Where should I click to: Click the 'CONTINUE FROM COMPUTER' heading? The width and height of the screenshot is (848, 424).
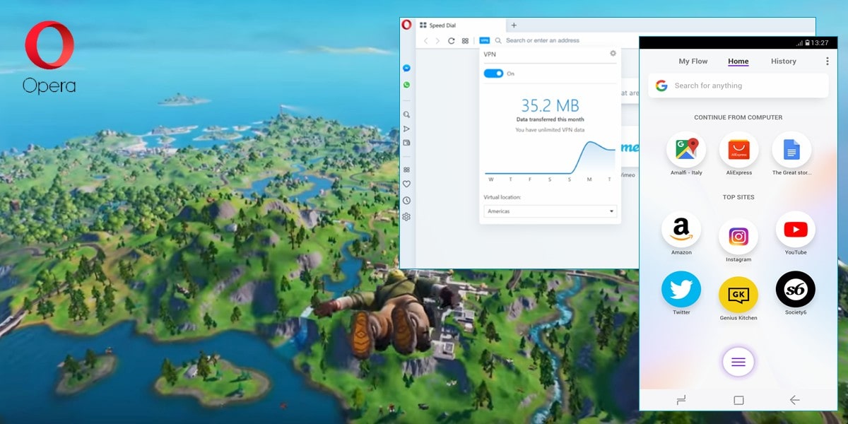pos(738,117)
